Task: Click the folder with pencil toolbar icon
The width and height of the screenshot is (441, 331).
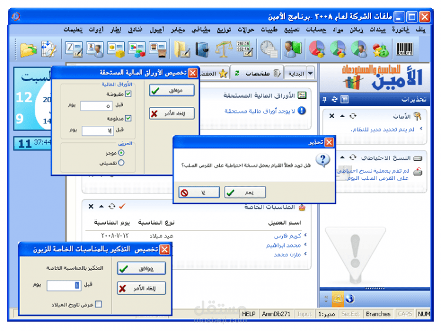Action: pos(182,49)
